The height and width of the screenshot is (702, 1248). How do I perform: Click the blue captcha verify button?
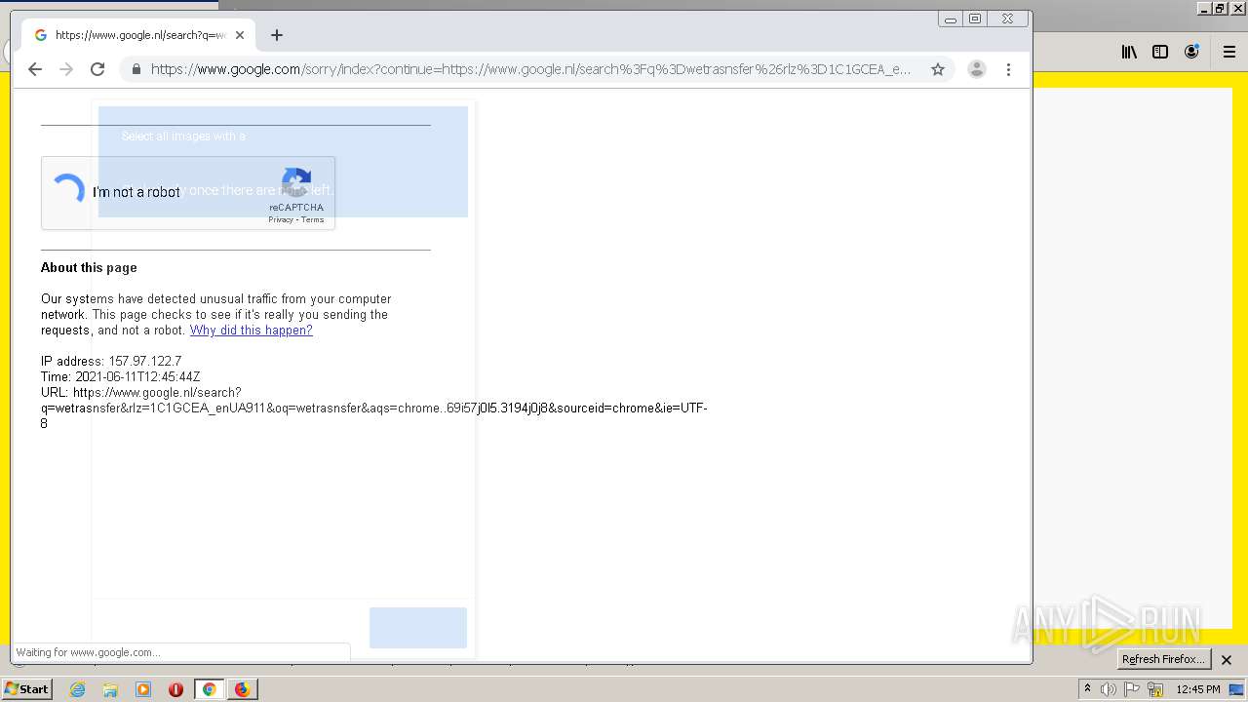[418, 628]
